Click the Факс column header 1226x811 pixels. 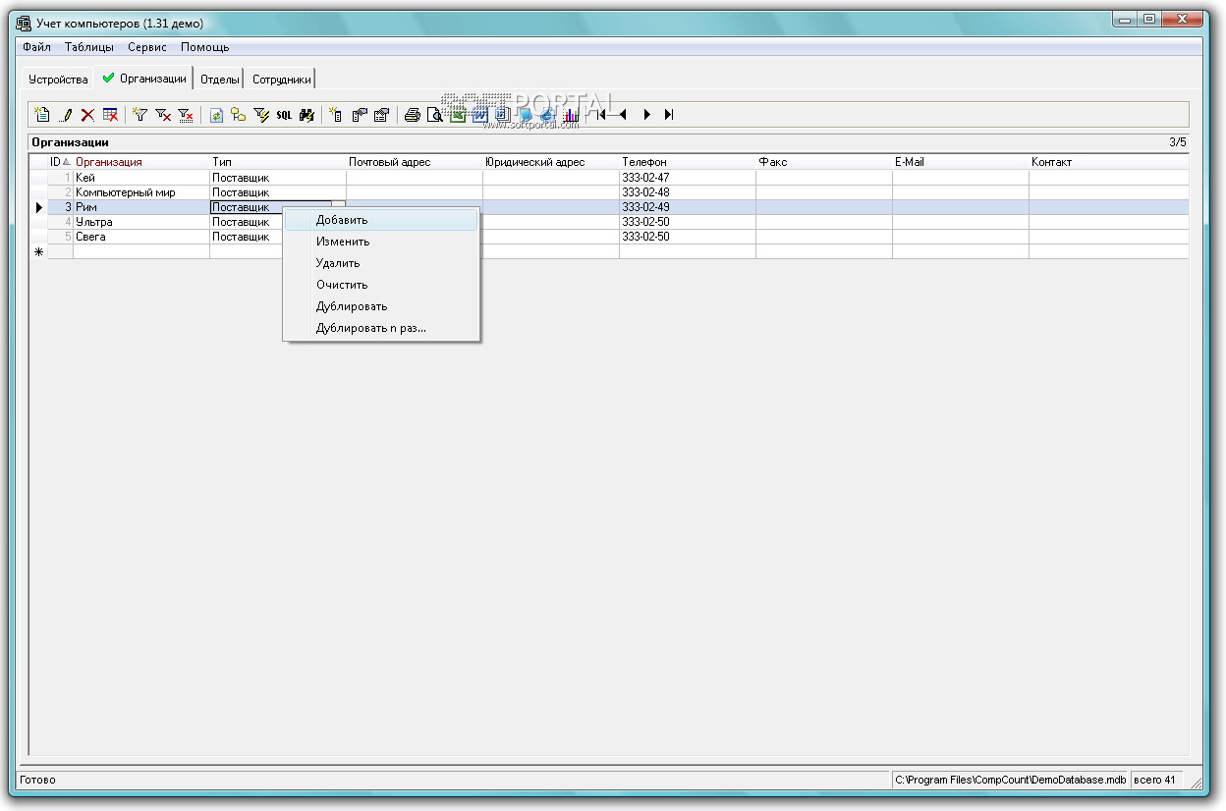(824, 162)
